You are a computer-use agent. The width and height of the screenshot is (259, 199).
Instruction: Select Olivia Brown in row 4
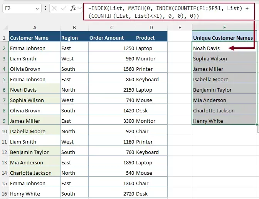[x=35, y=67]
